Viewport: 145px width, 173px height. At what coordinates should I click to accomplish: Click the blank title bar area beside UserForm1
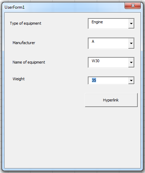pyautogui.click(x=74, y=7)
